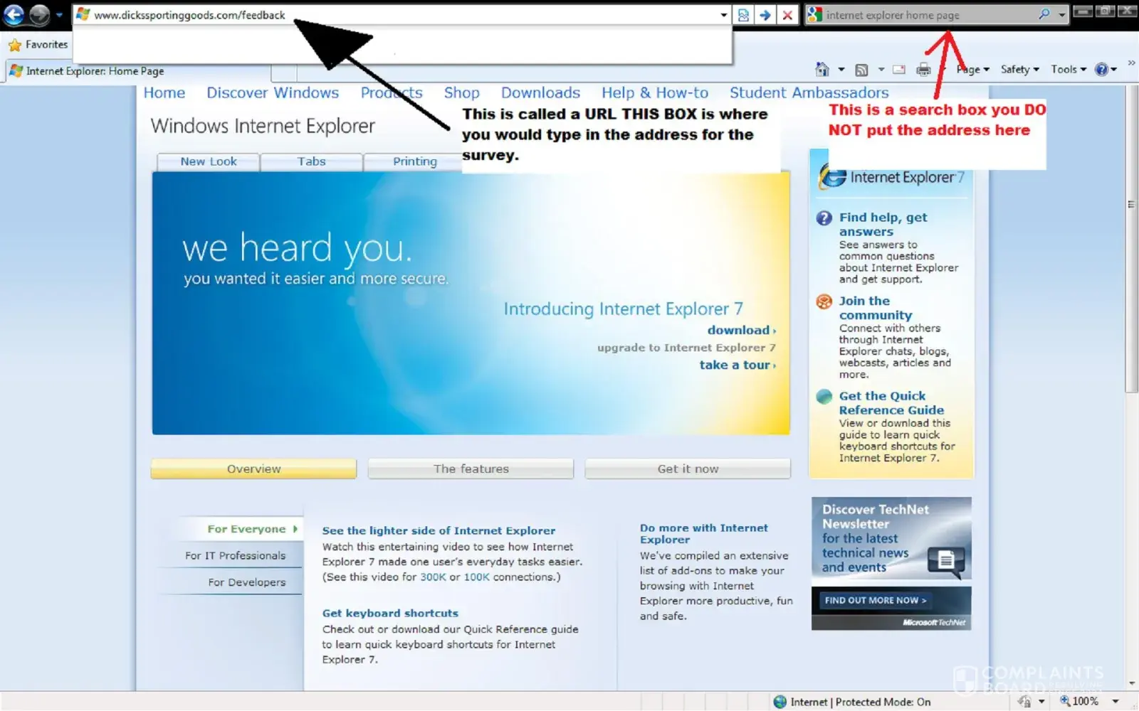This screenshot has height=711, width=1139.
Task: Choose the For IT Professionals side tab
Action: [236, 556]
